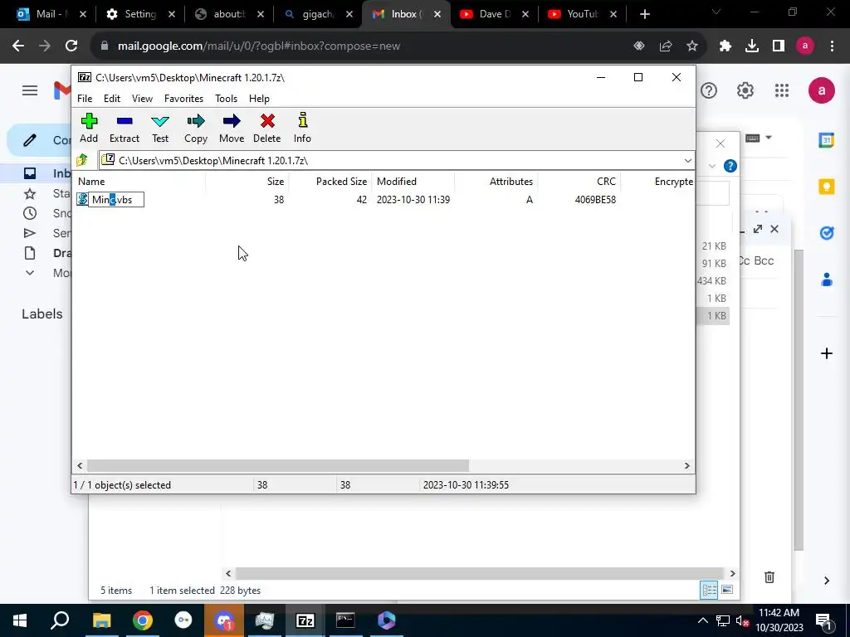This screenshot has height=637, width=850.
Task: Discard draft using trash icon
Action: coord(769,577)
